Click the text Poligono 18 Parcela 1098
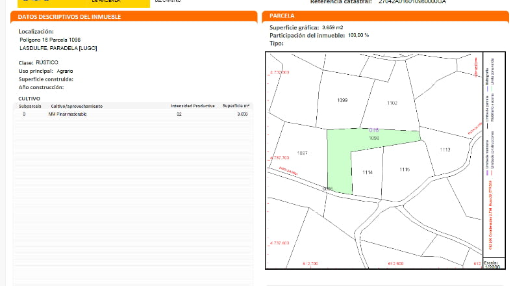Screen dimensions: 513x286 click(50, 40)
